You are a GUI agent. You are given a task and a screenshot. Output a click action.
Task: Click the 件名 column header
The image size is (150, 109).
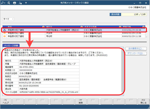(x=26, y=27)
